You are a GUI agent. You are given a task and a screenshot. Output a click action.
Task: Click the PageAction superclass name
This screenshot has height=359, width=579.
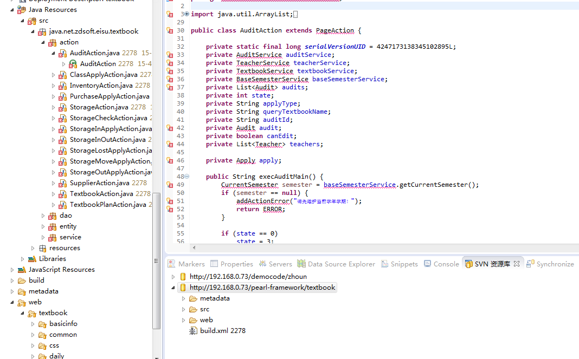[x=335, y=31]
